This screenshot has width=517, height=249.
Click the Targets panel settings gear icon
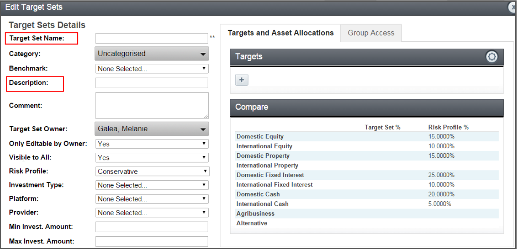(x=492, y=57)
